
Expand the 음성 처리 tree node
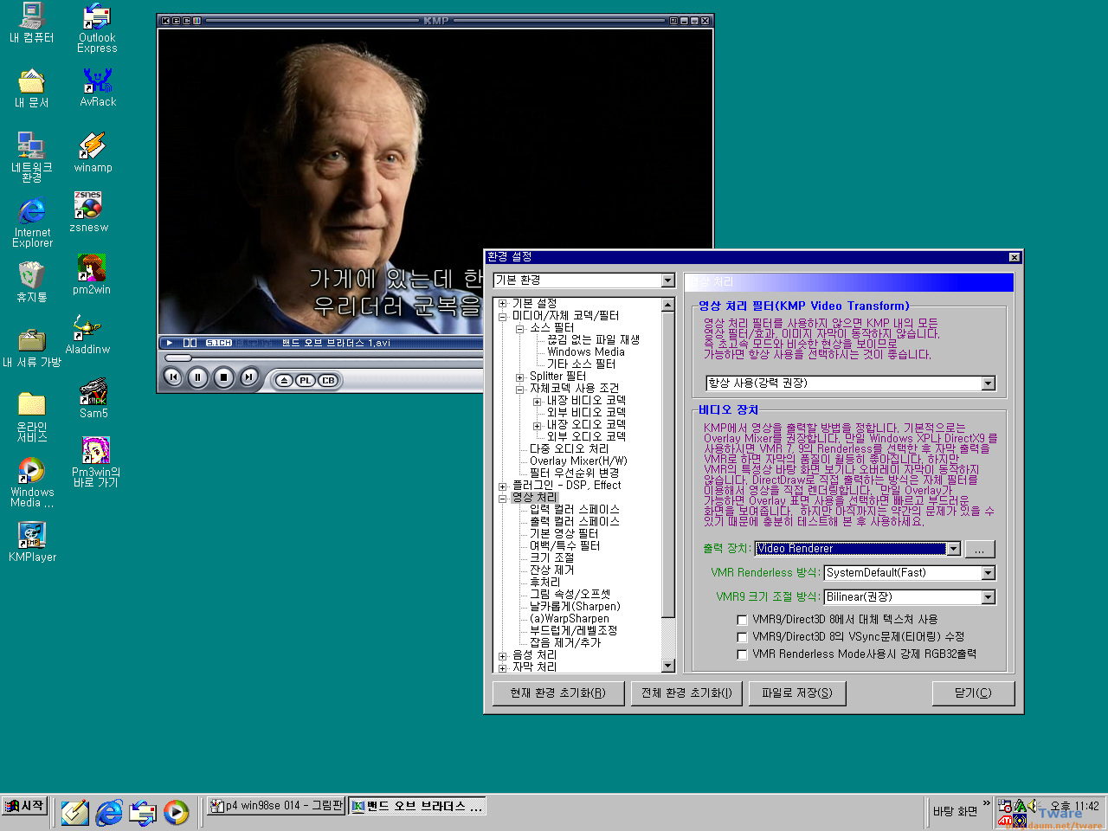click(503, 655)
